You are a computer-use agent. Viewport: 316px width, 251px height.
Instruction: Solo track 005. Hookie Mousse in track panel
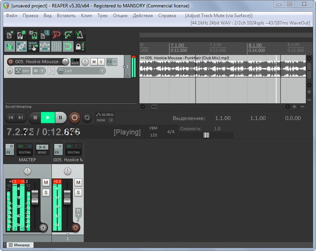[x=101, y=62]
